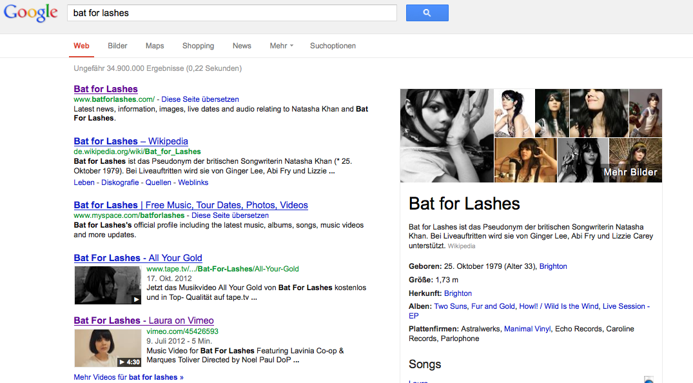Click the Wikipedia source link in knowledge panel
Viewport: 693px width, 383px height.
(x=462, y=246)
